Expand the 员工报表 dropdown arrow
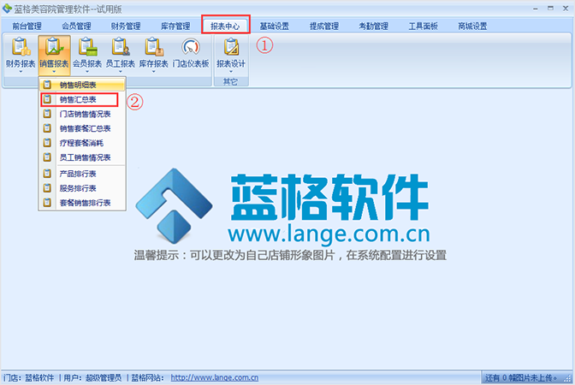This screenshot has height=385, width=575. coord(121,72)
